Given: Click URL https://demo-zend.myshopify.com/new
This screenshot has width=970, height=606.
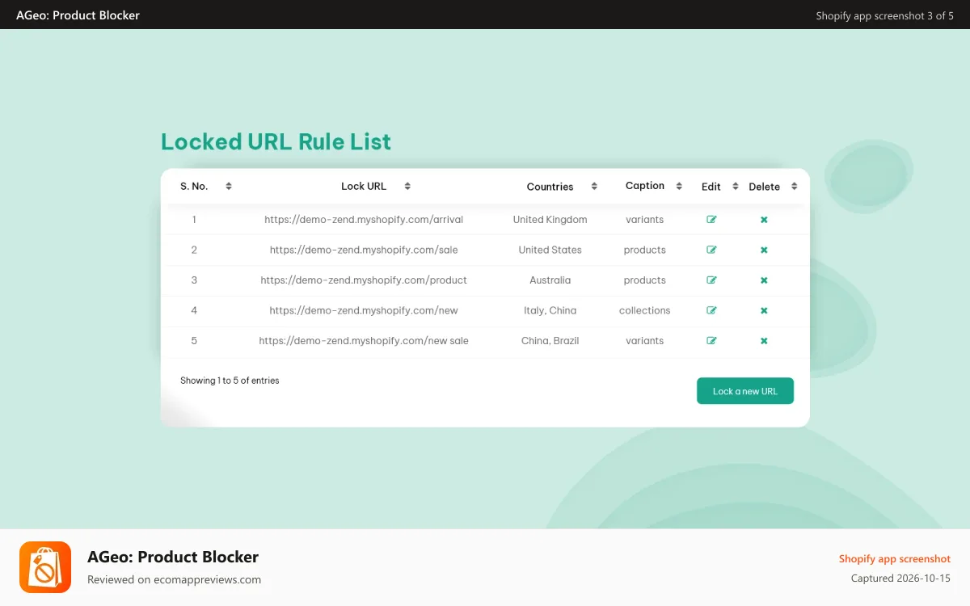Looking at the screenshot, I should tap(364, 310).
